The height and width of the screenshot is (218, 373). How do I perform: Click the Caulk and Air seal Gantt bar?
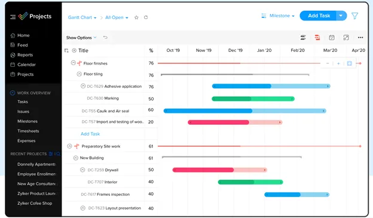click(x=245, y=110)
